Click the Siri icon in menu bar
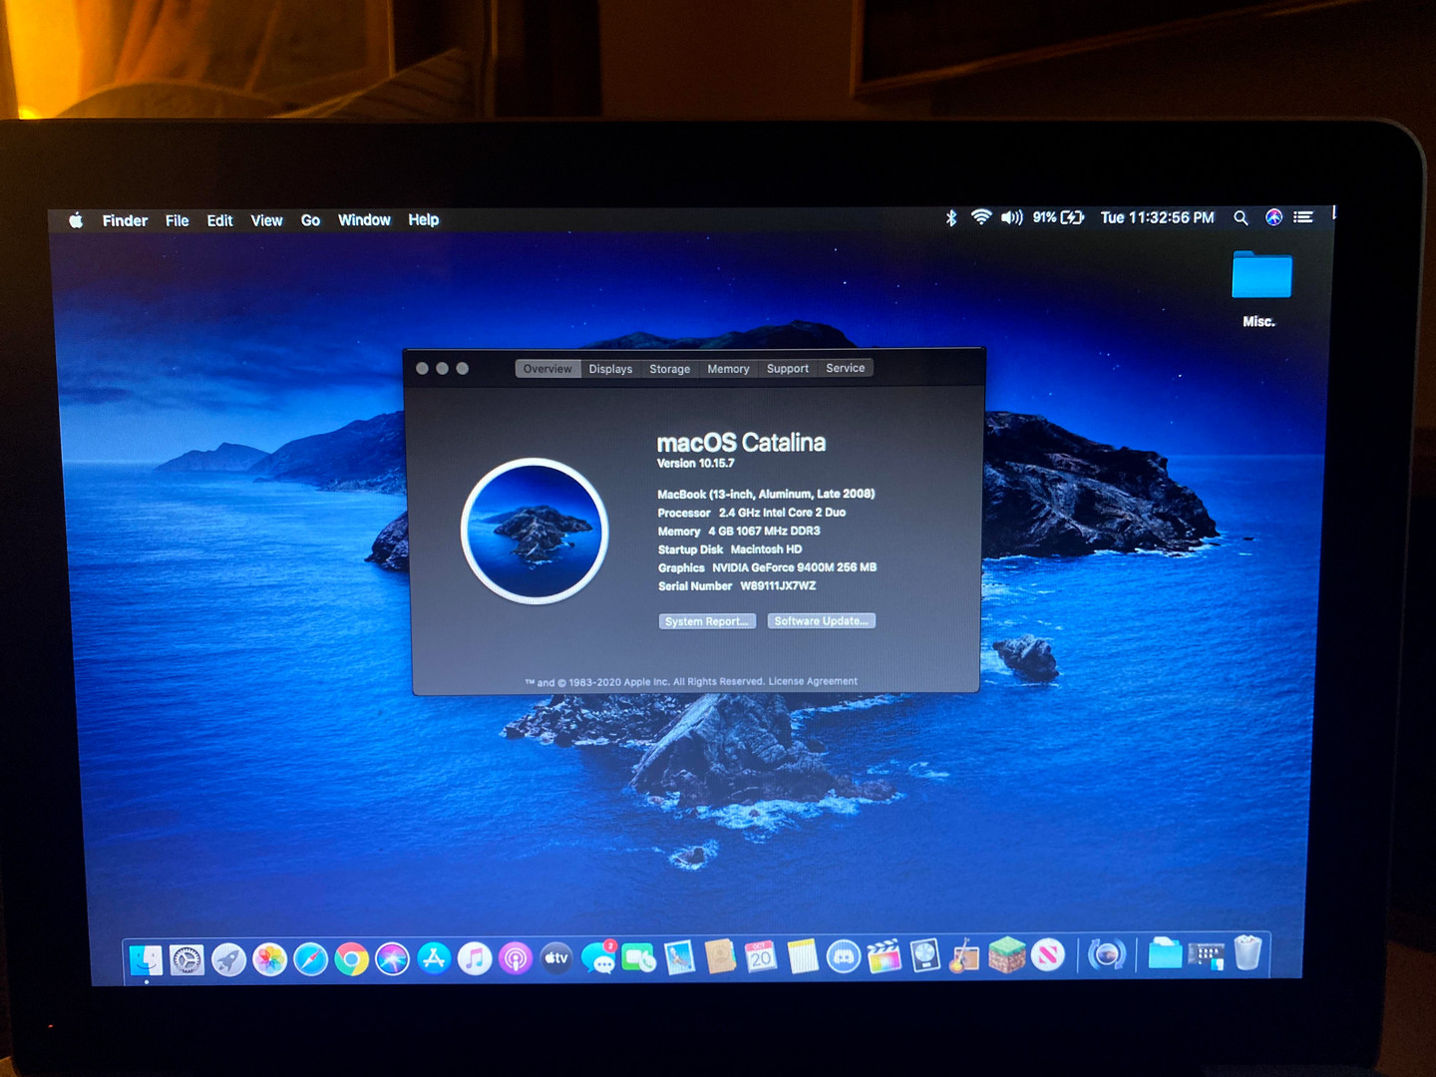 coord(1273,217)
